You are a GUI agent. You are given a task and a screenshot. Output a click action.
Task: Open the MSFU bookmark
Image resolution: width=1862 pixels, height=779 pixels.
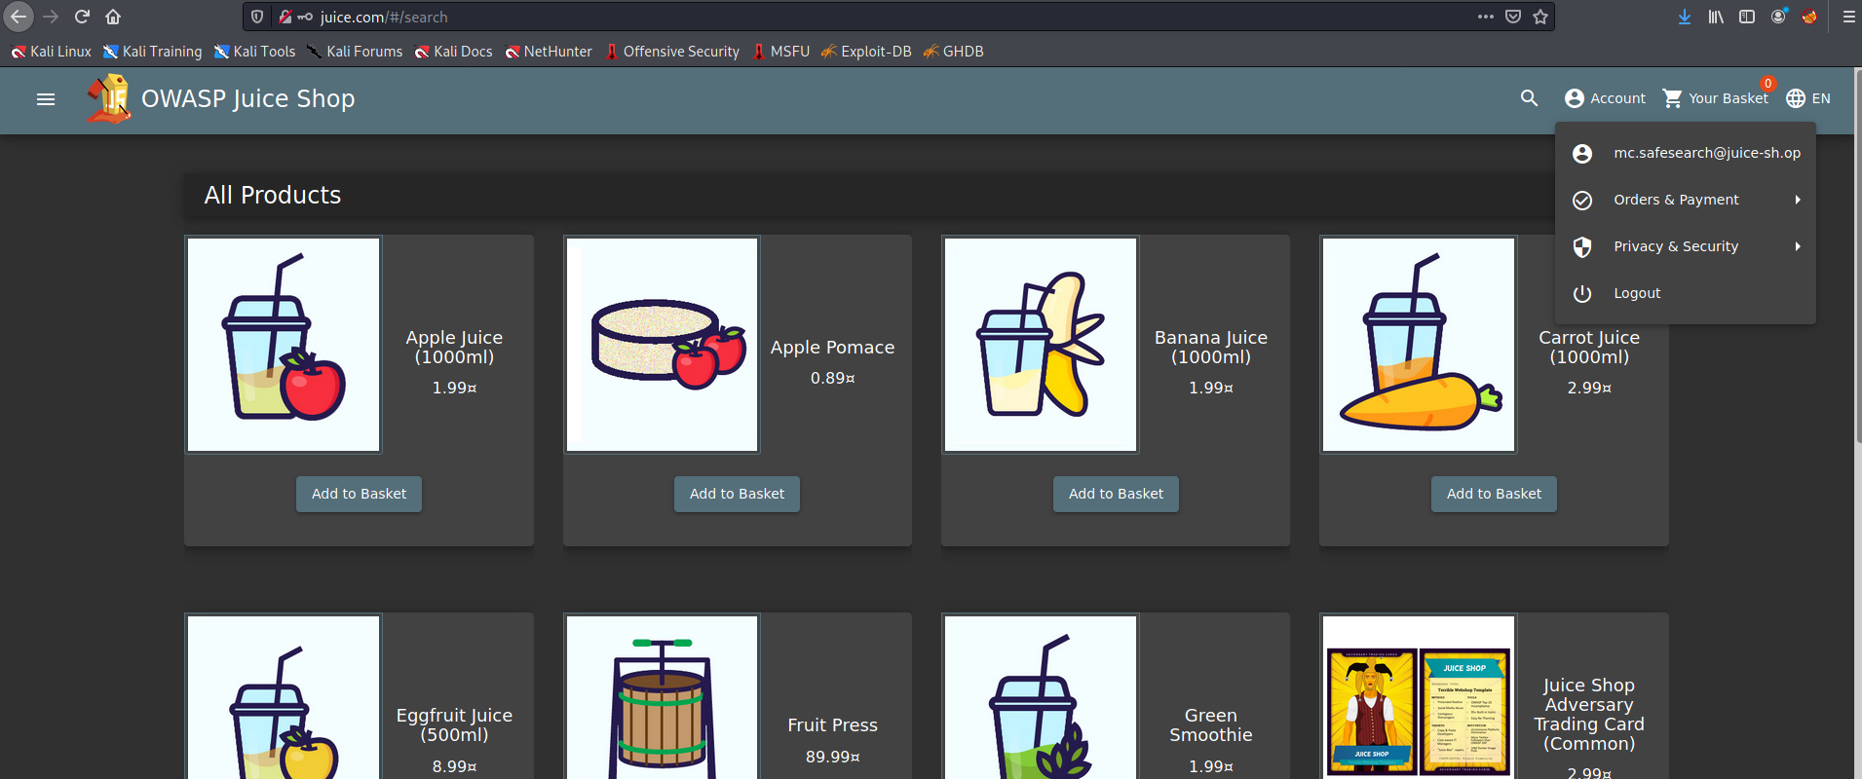coord(780,52)
